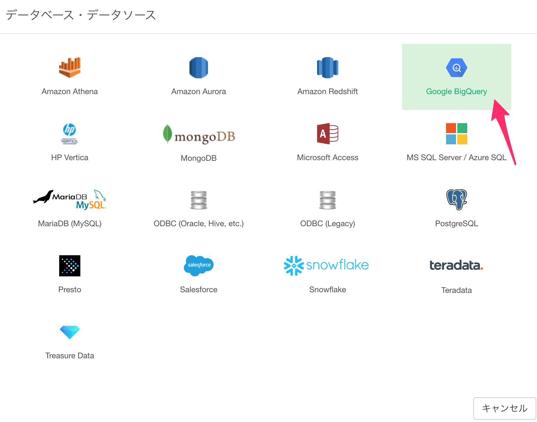Click the MongoDB text label

pyautogui.click(x=199, y=158)
